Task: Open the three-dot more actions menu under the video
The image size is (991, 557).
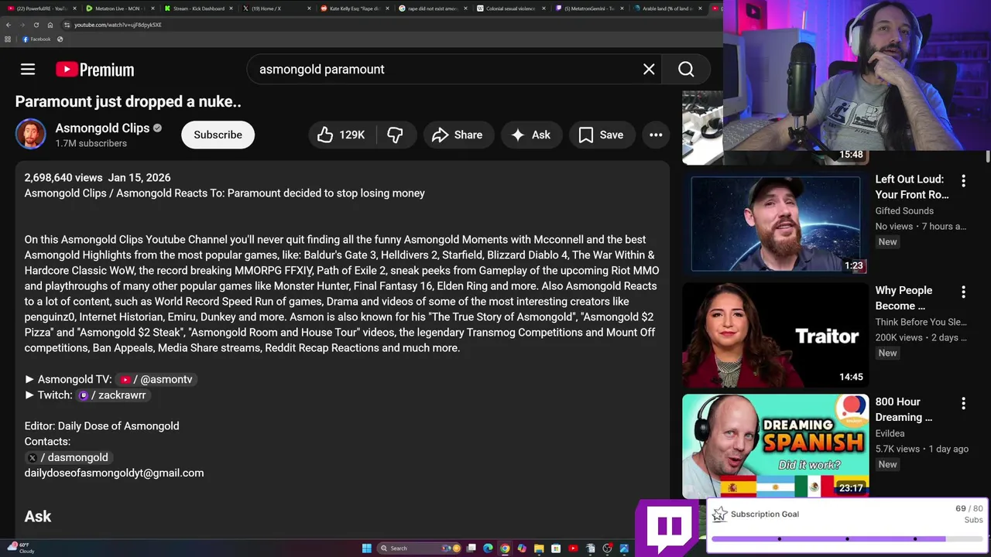Action: (x=656, y=135)
